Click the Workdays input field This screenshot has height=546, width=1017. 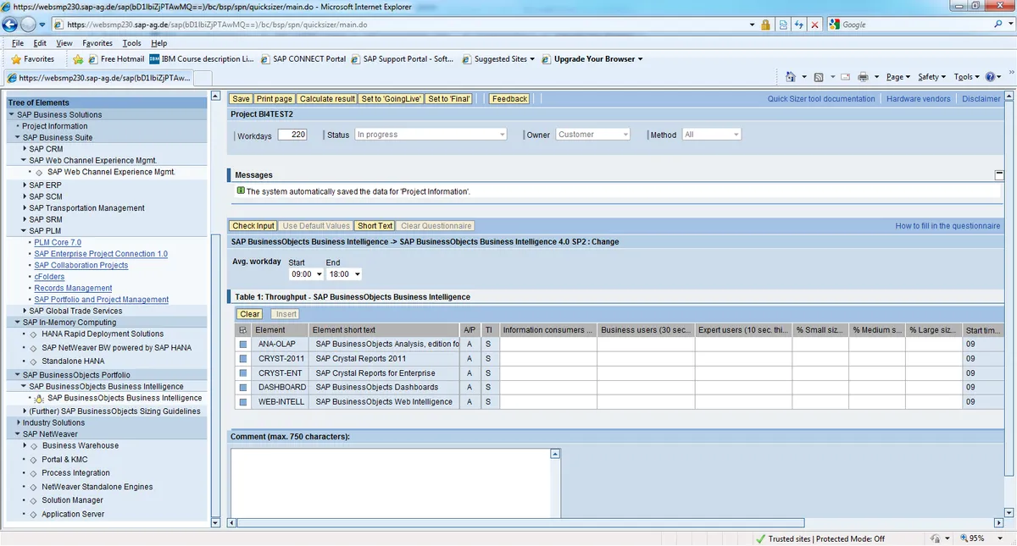[x=293, y=135]
